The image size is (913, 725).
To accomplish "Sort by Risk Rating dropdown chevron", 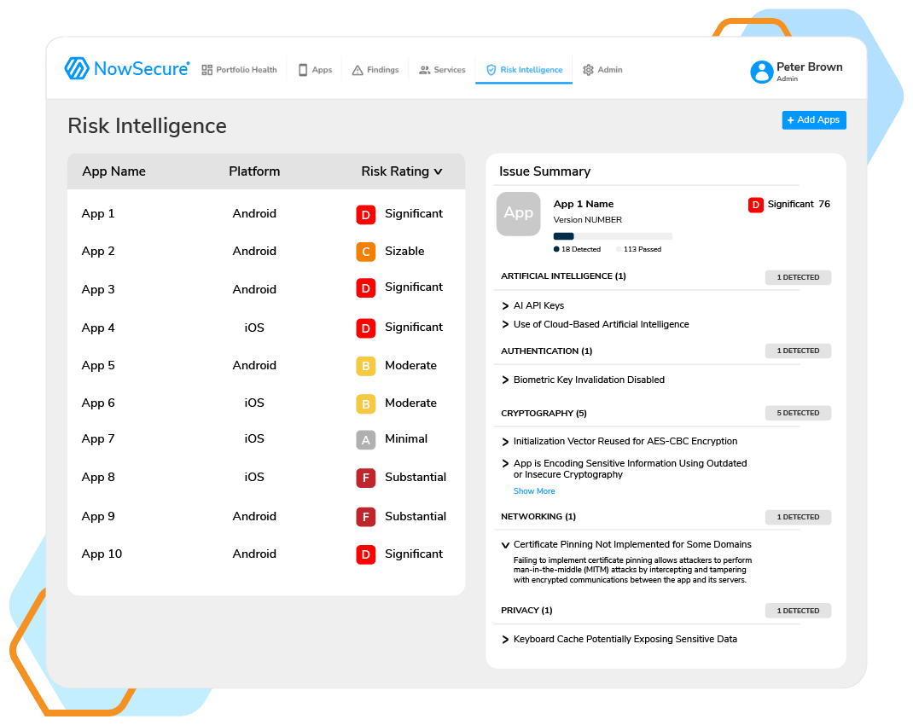I will pos(439,171).
